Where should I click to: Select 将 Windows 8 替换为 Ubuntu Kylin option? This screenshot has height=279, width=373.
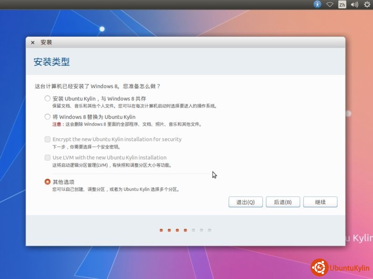47,117
